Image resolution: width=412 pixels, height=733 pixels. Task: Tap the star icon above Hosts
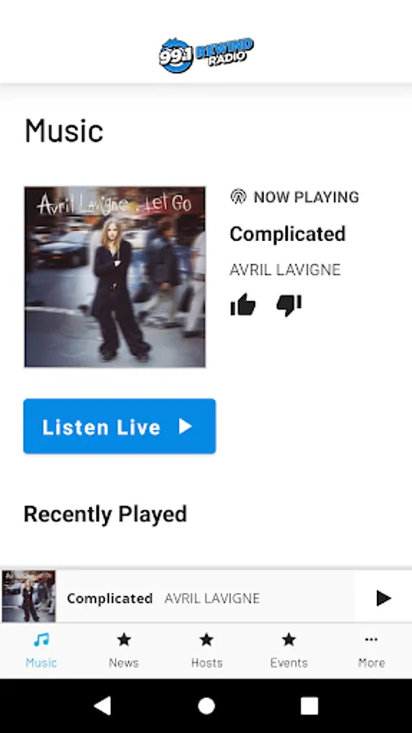[207, 639]
